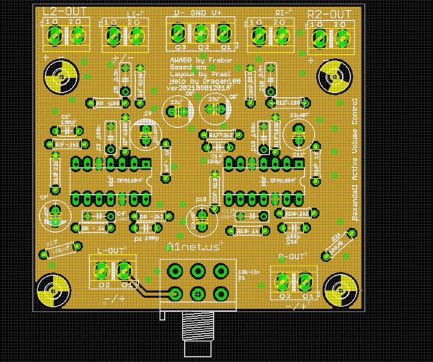Click the potentiometer shaft outline
The width and height of the screenshot is (433, 362).
click(x=198, y=334)
